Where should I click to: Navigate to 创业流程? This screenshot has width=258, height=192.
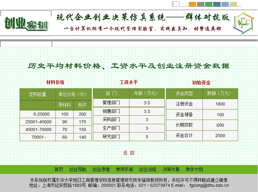point(148,169)
